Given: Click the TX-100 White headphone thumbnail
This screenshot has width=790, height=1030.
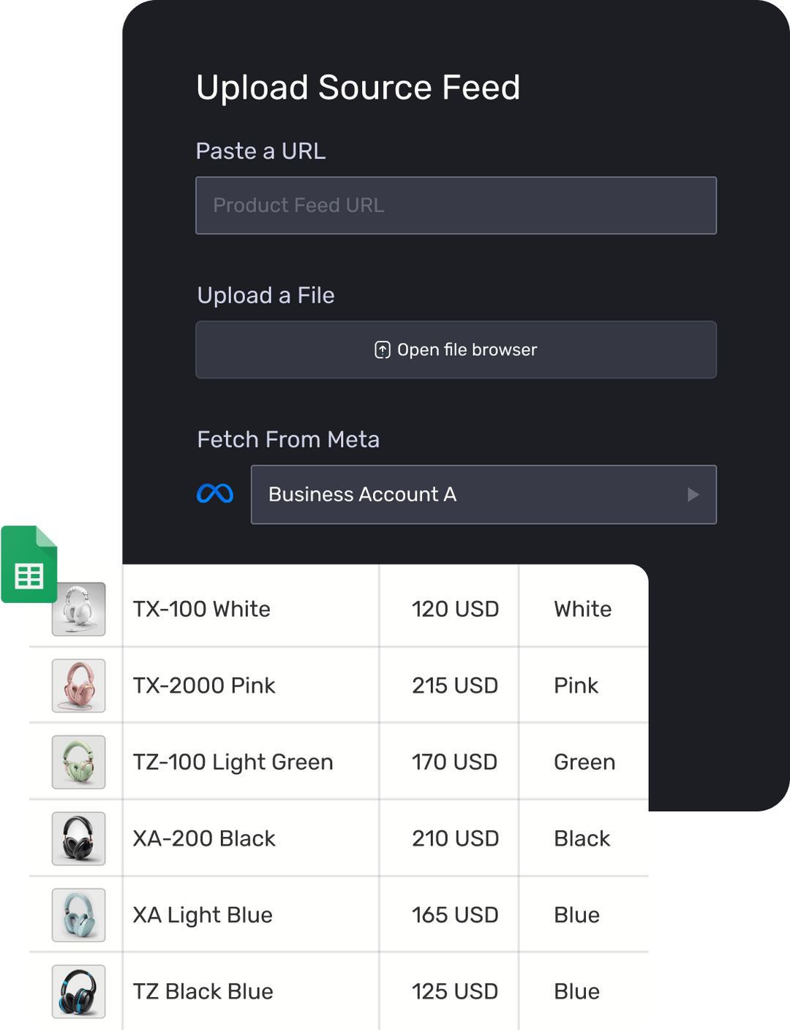Looking at the screenshot, I should [x=79, y=609].
